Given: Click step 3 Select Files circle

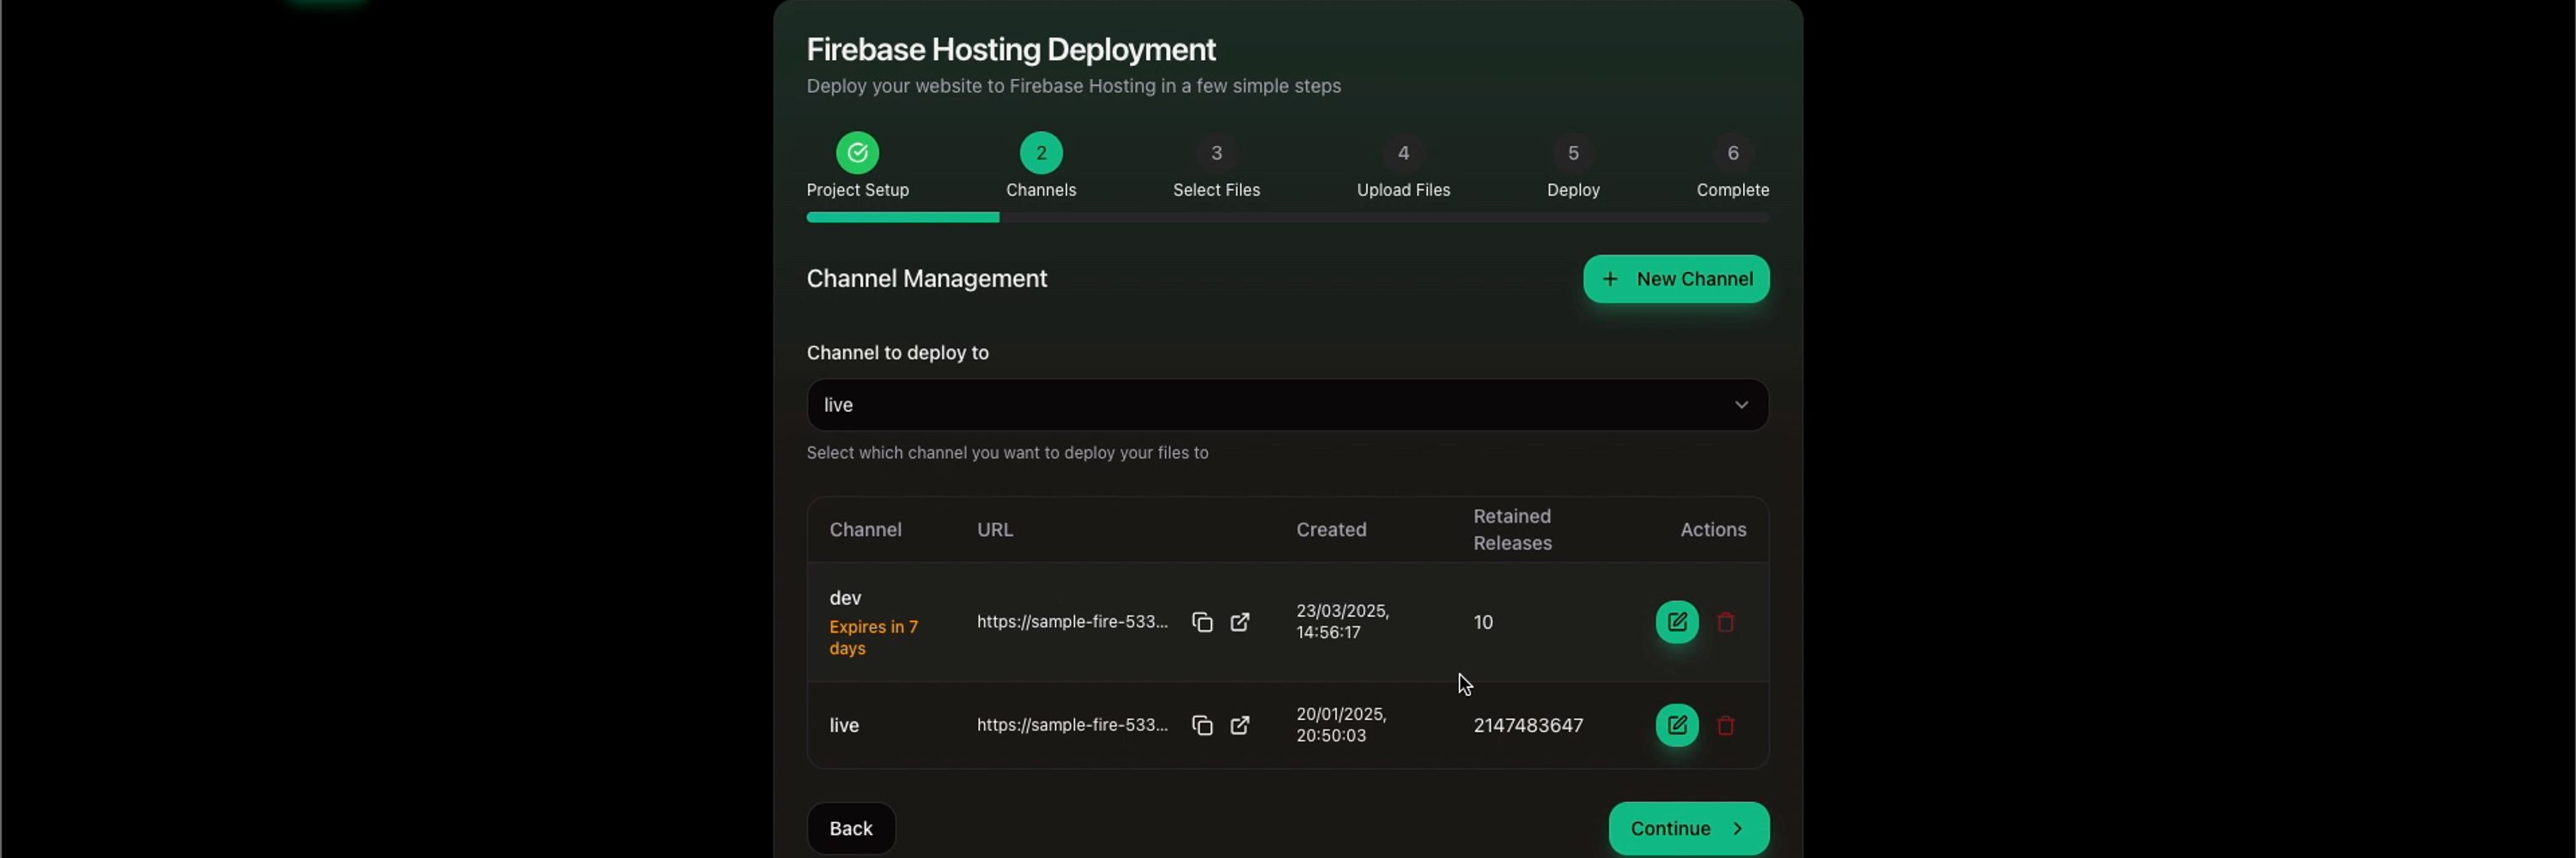Looking at the screenshot, I should pyautogui.click(x=1216, y=153).
